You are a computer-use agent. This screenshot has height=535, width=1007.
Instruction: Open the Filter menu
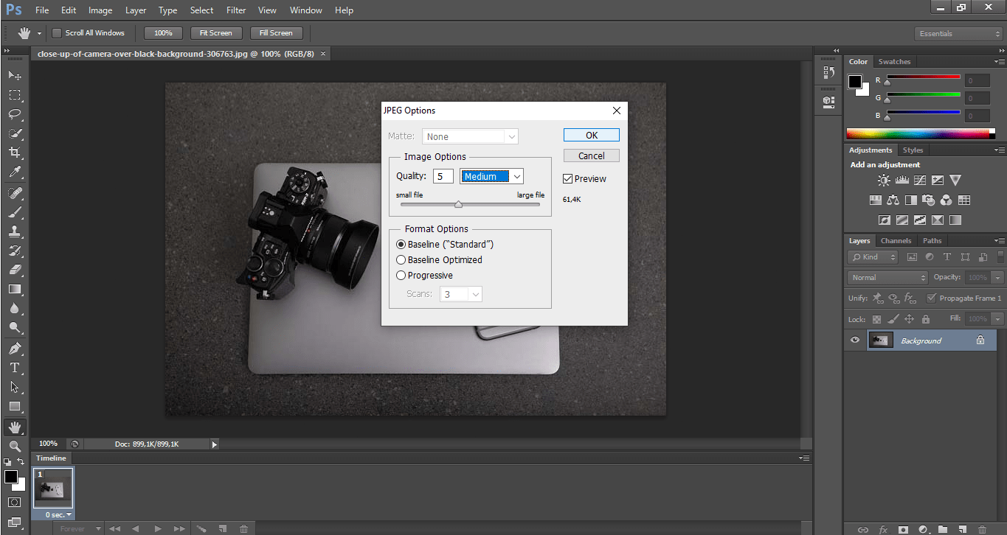(236, 10)
